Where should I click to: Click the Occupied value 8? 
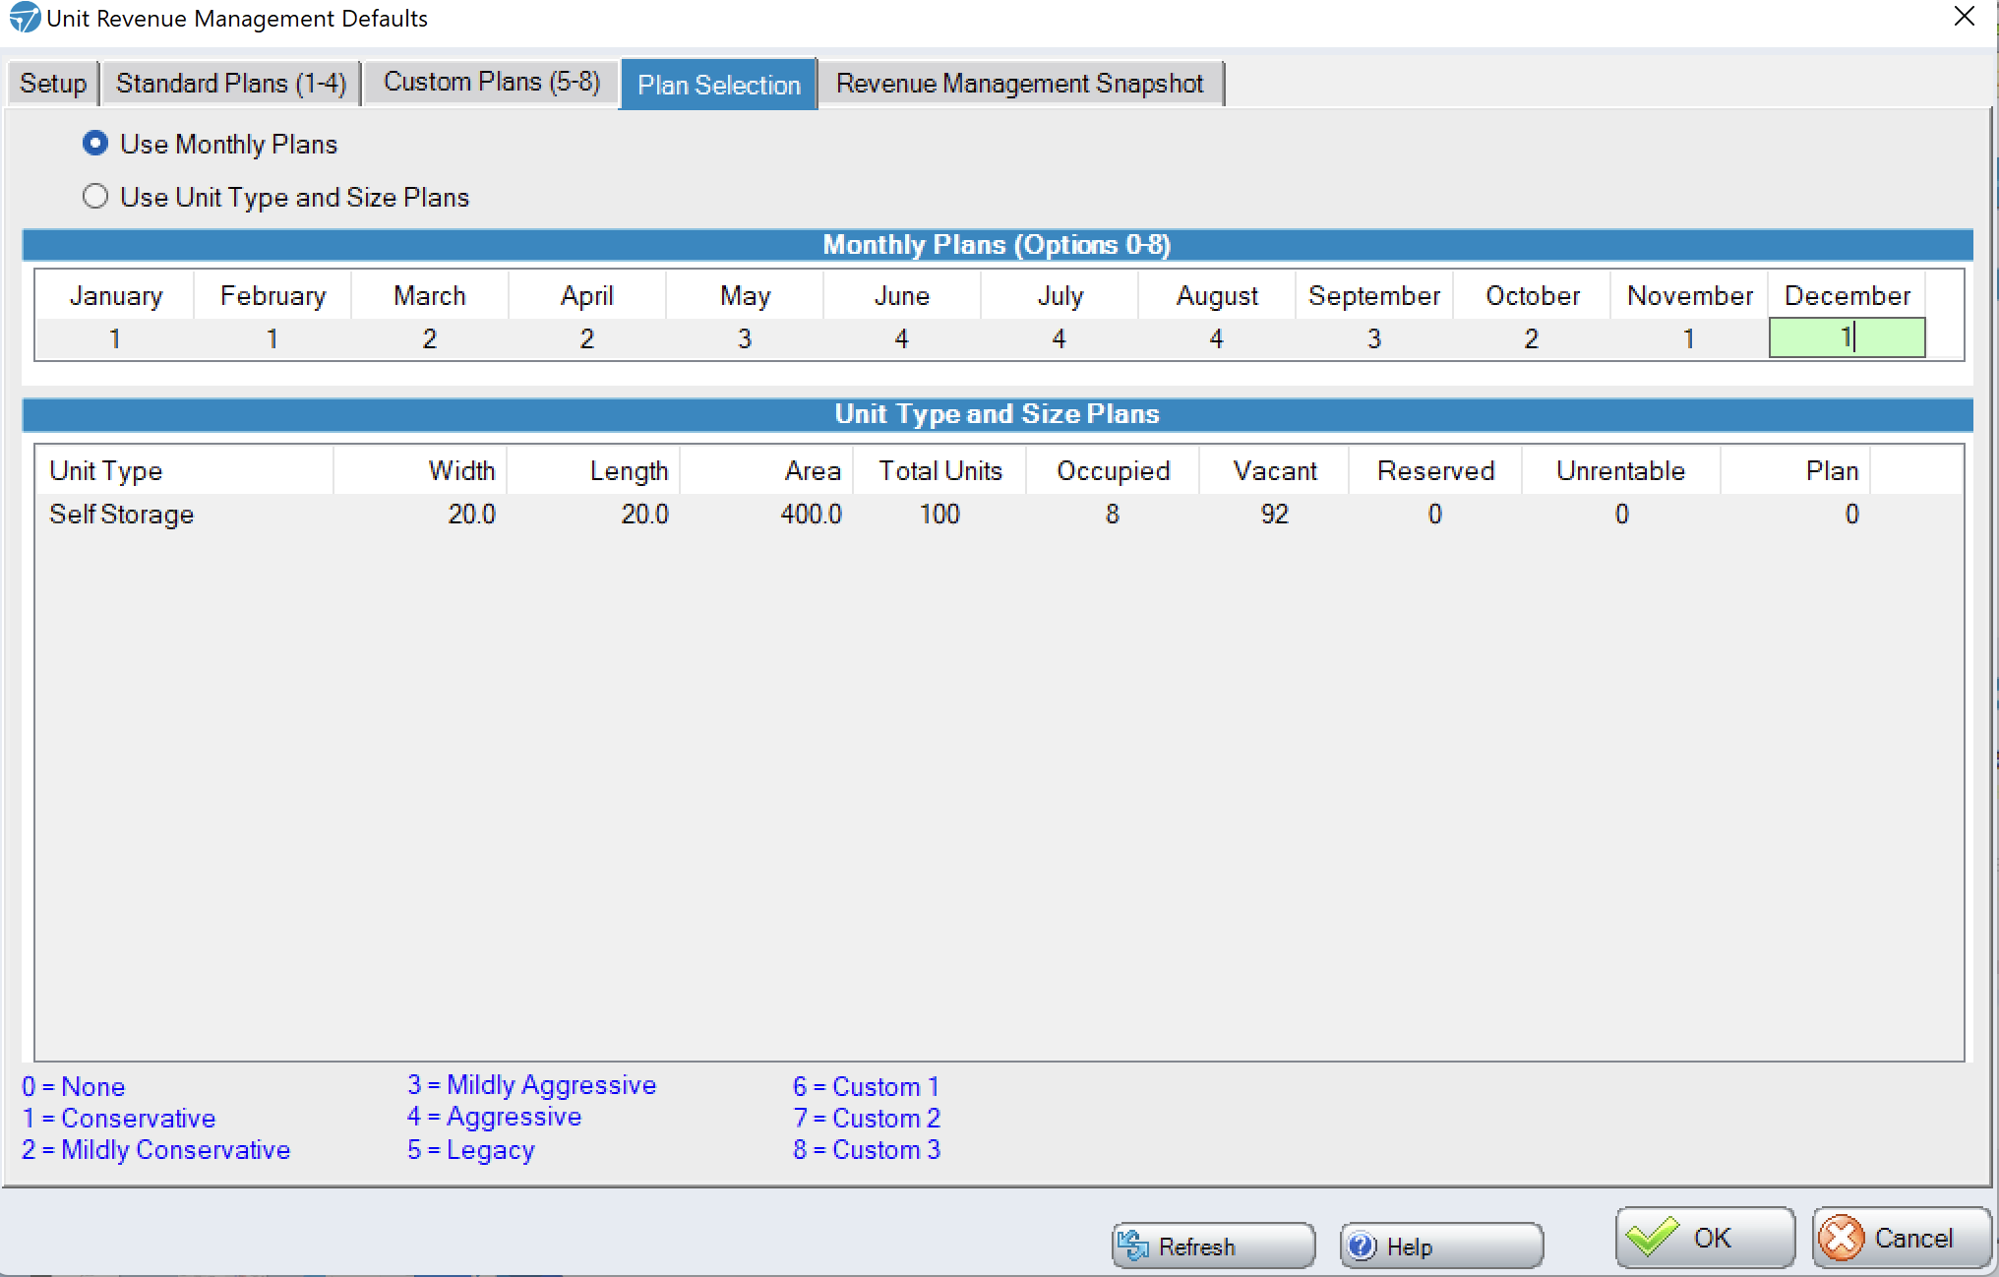(1113, 515)
